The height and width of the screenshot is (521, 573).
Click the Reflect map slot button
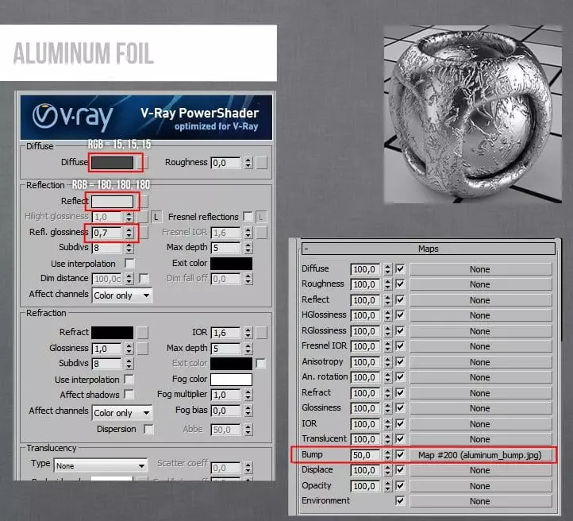click(144, 202)
